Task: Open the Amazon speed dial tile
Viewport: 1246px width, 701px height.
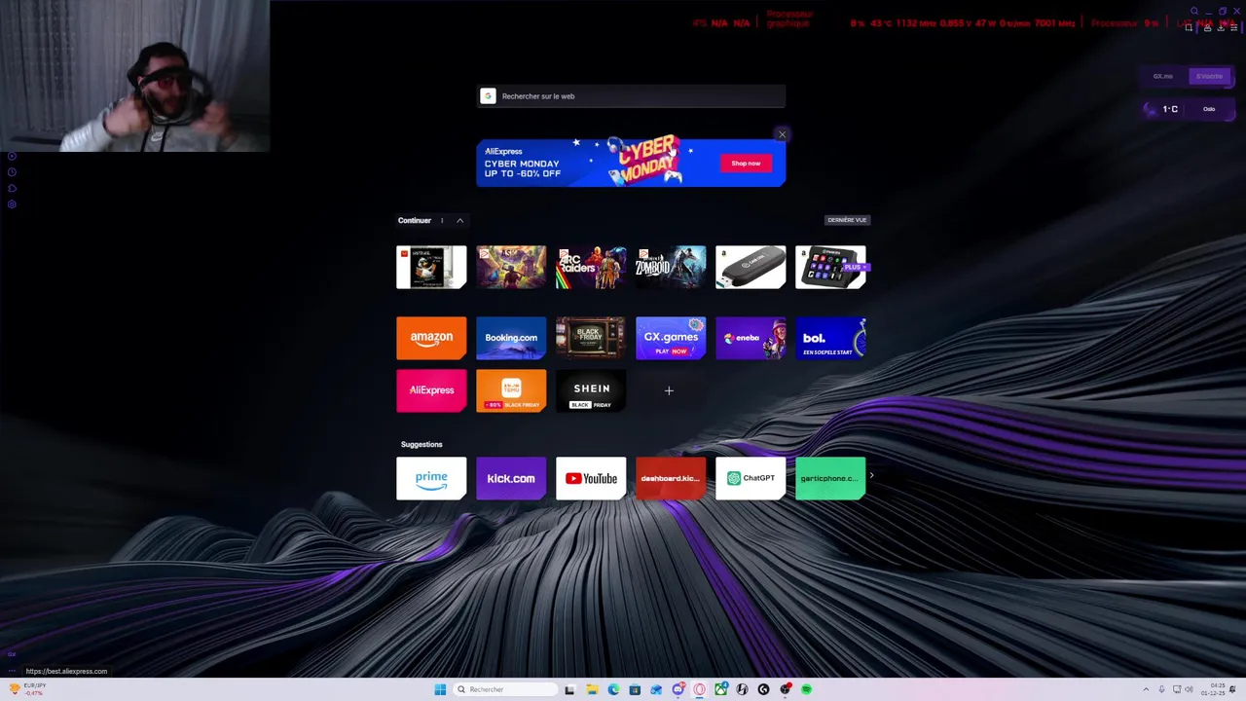Action: tap(431, 338)
